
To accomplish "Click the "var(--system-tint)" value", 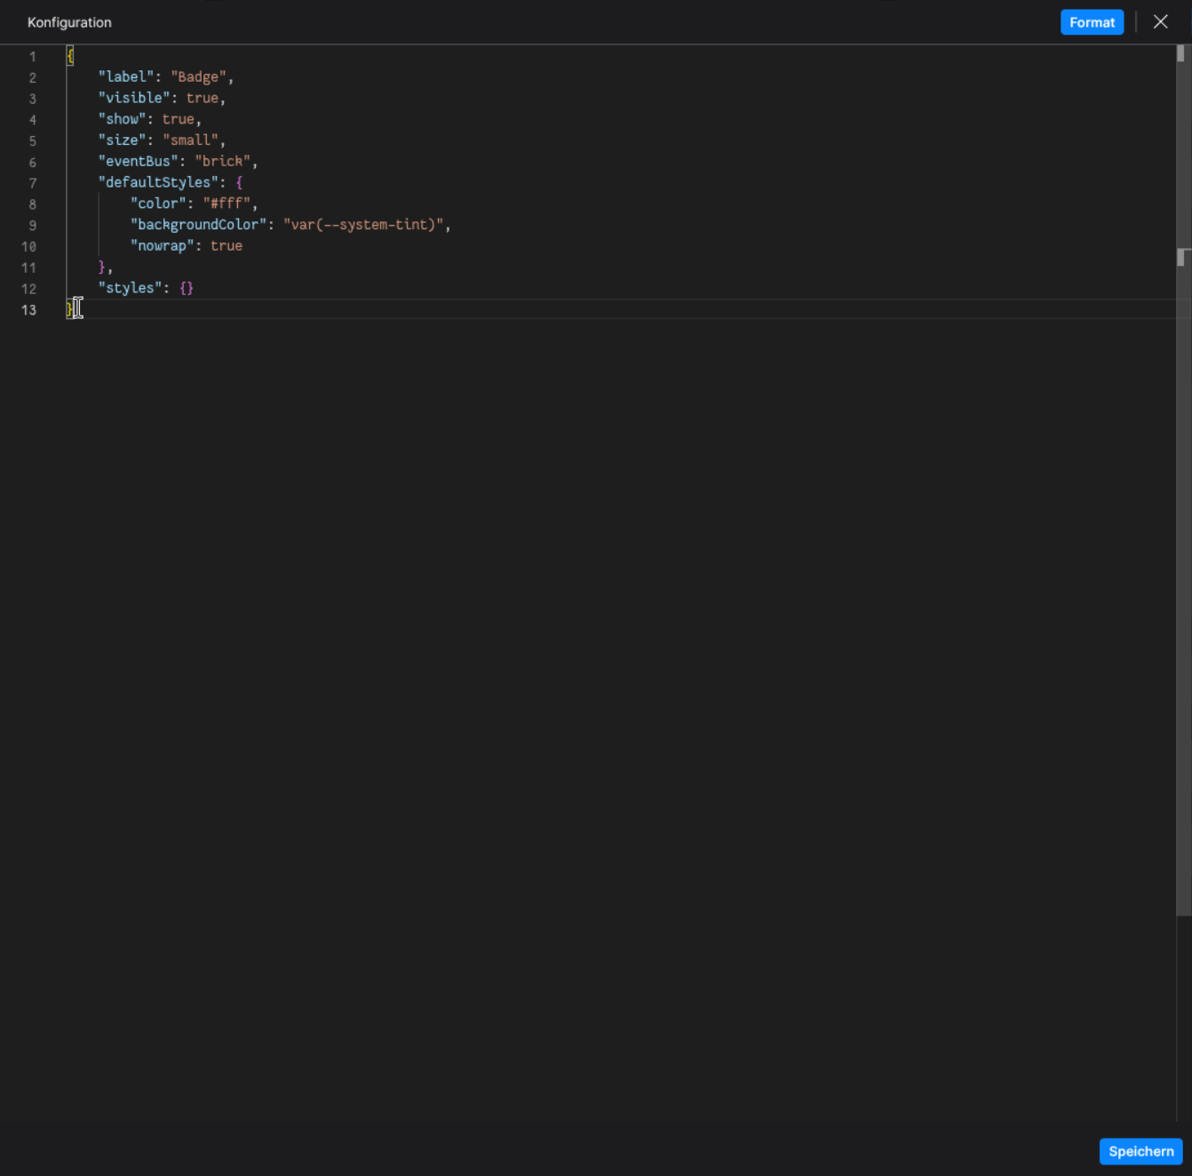I will pyautogui.click(x=363, y=225).
